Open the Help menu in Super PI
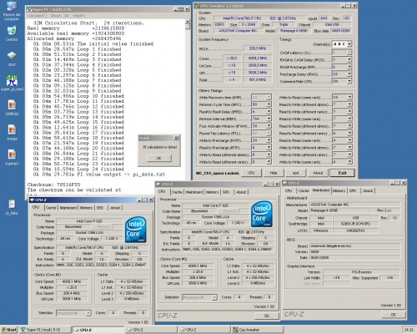This screenshot has height=334, width=417. (x=79, y=16)
